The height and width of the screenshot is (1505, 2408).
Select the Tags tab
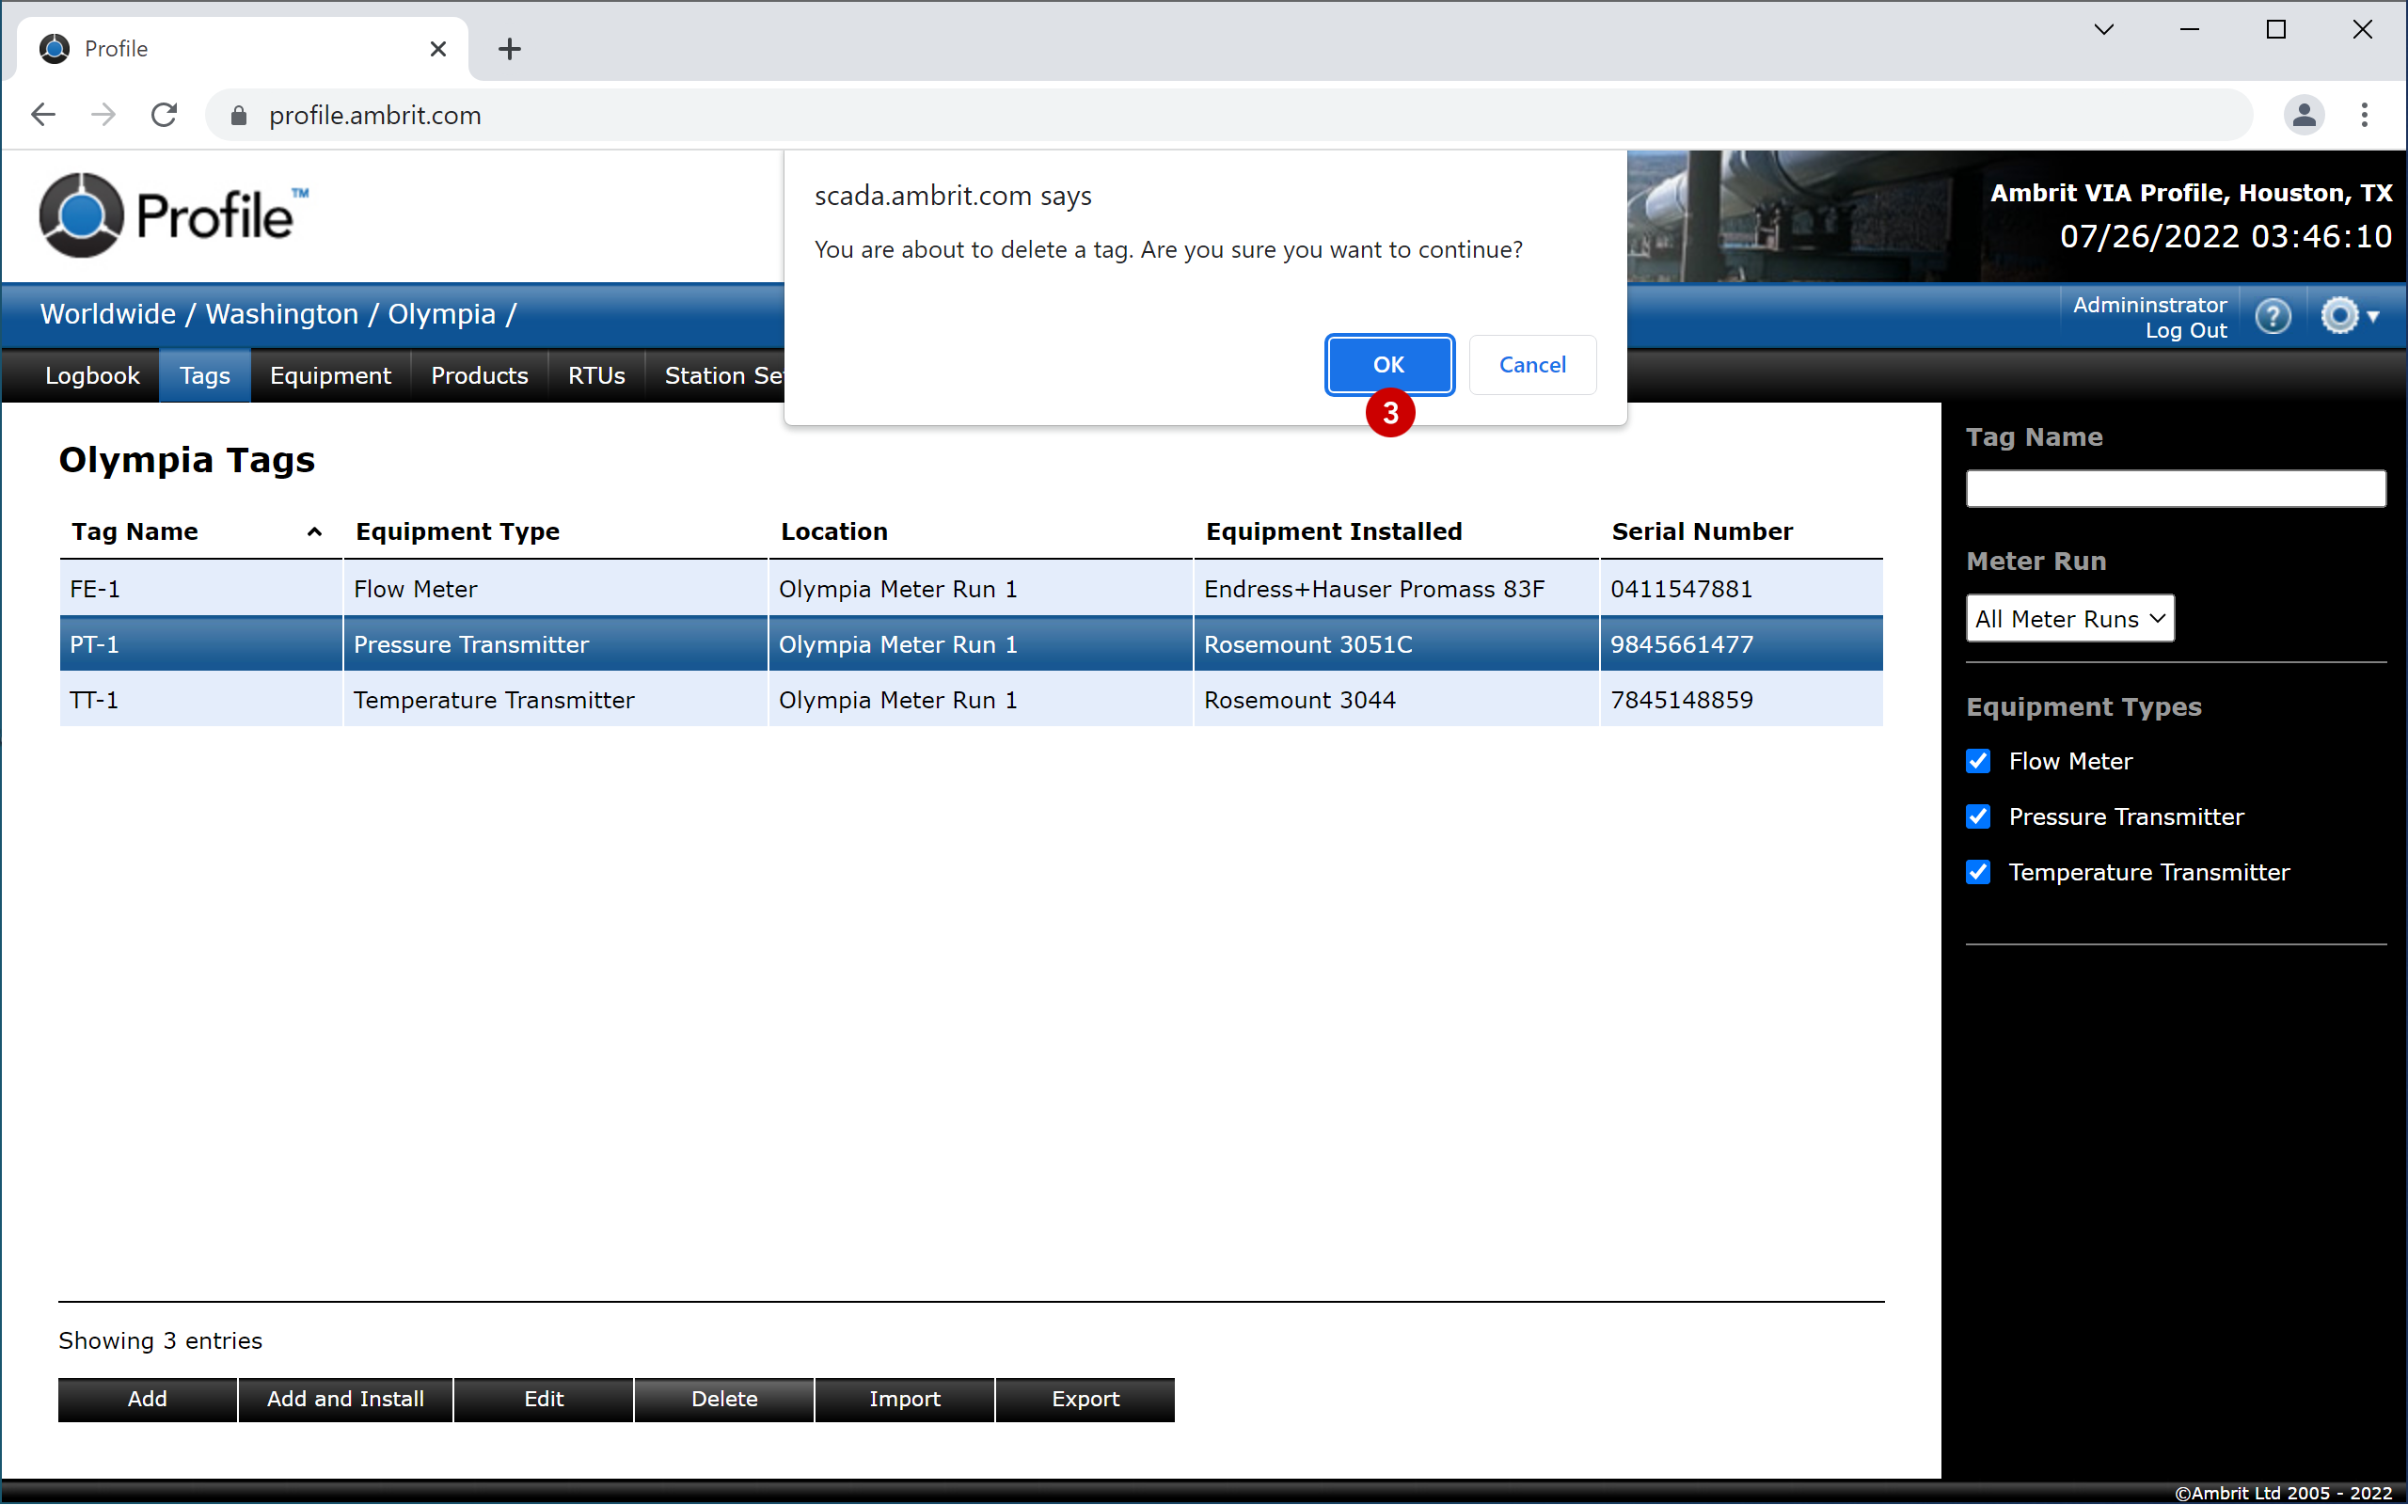click(x=205, y=375)
